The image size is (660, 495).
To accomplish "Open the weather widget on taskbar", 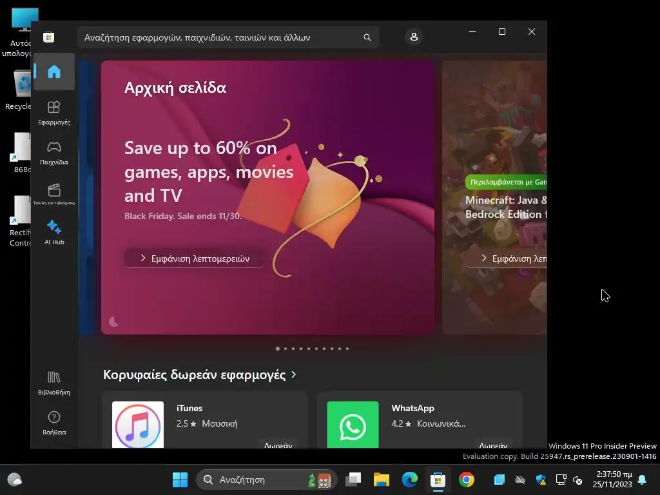I will (15, 480).
